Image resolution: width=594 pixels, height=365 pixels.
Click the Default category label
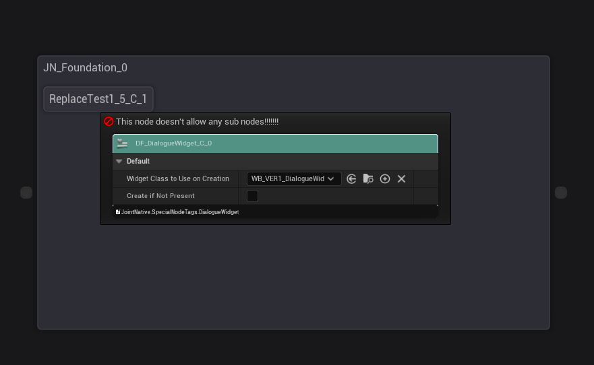[138, 162]
